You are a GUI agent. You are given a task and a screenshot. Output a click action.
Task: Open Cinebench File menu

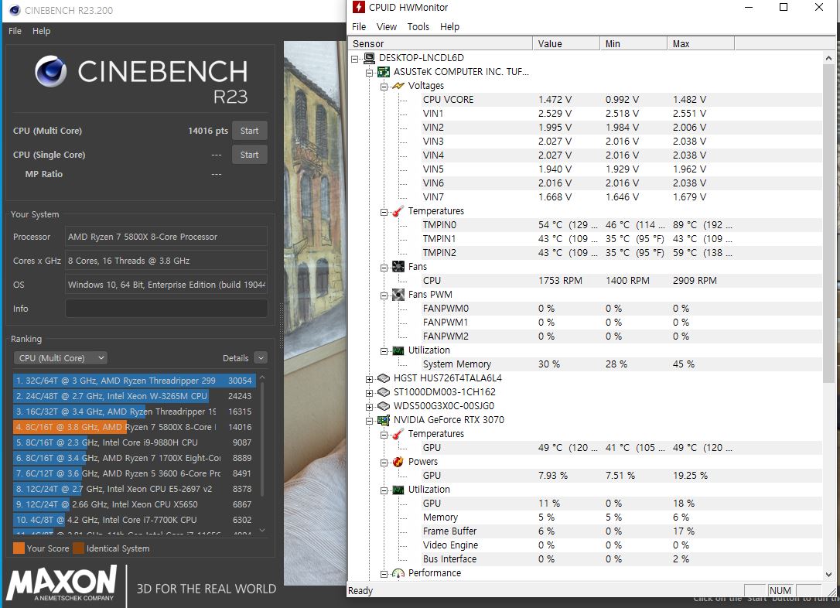[15, 31]
